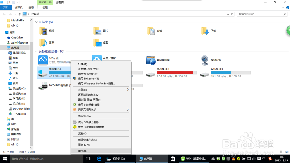Click the sidebar scroll down arrow
The image size is (290, 163).
click(31, 148)
